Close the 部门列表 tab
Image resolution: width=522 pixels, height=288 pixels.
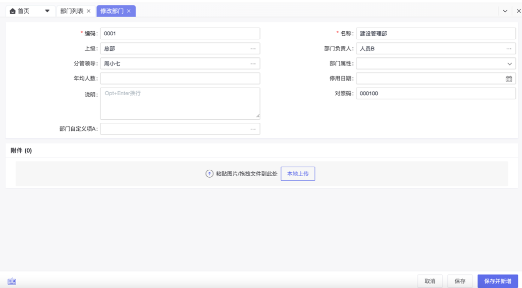click(x=89, y=11)
